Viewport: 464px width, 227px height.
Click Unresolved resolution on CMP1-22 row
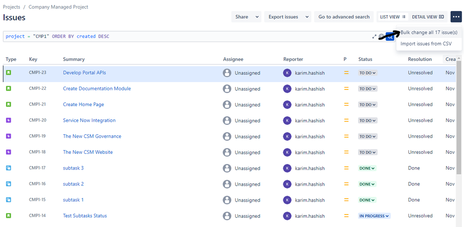point(420,88)
